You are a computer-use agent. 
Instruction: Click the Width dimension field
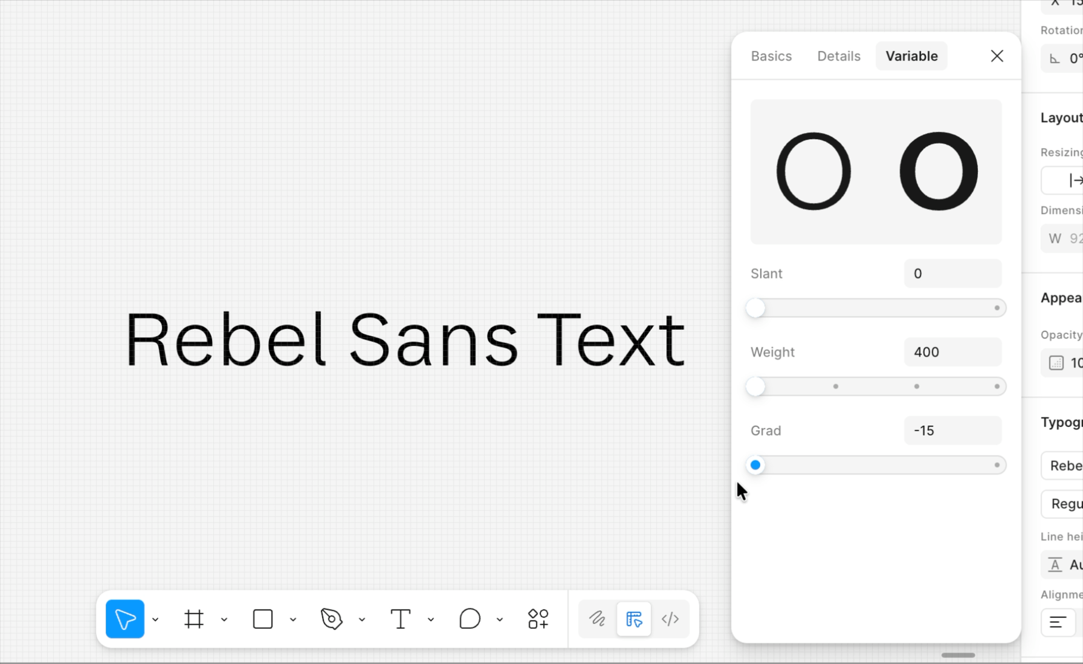coord(1062,238)
